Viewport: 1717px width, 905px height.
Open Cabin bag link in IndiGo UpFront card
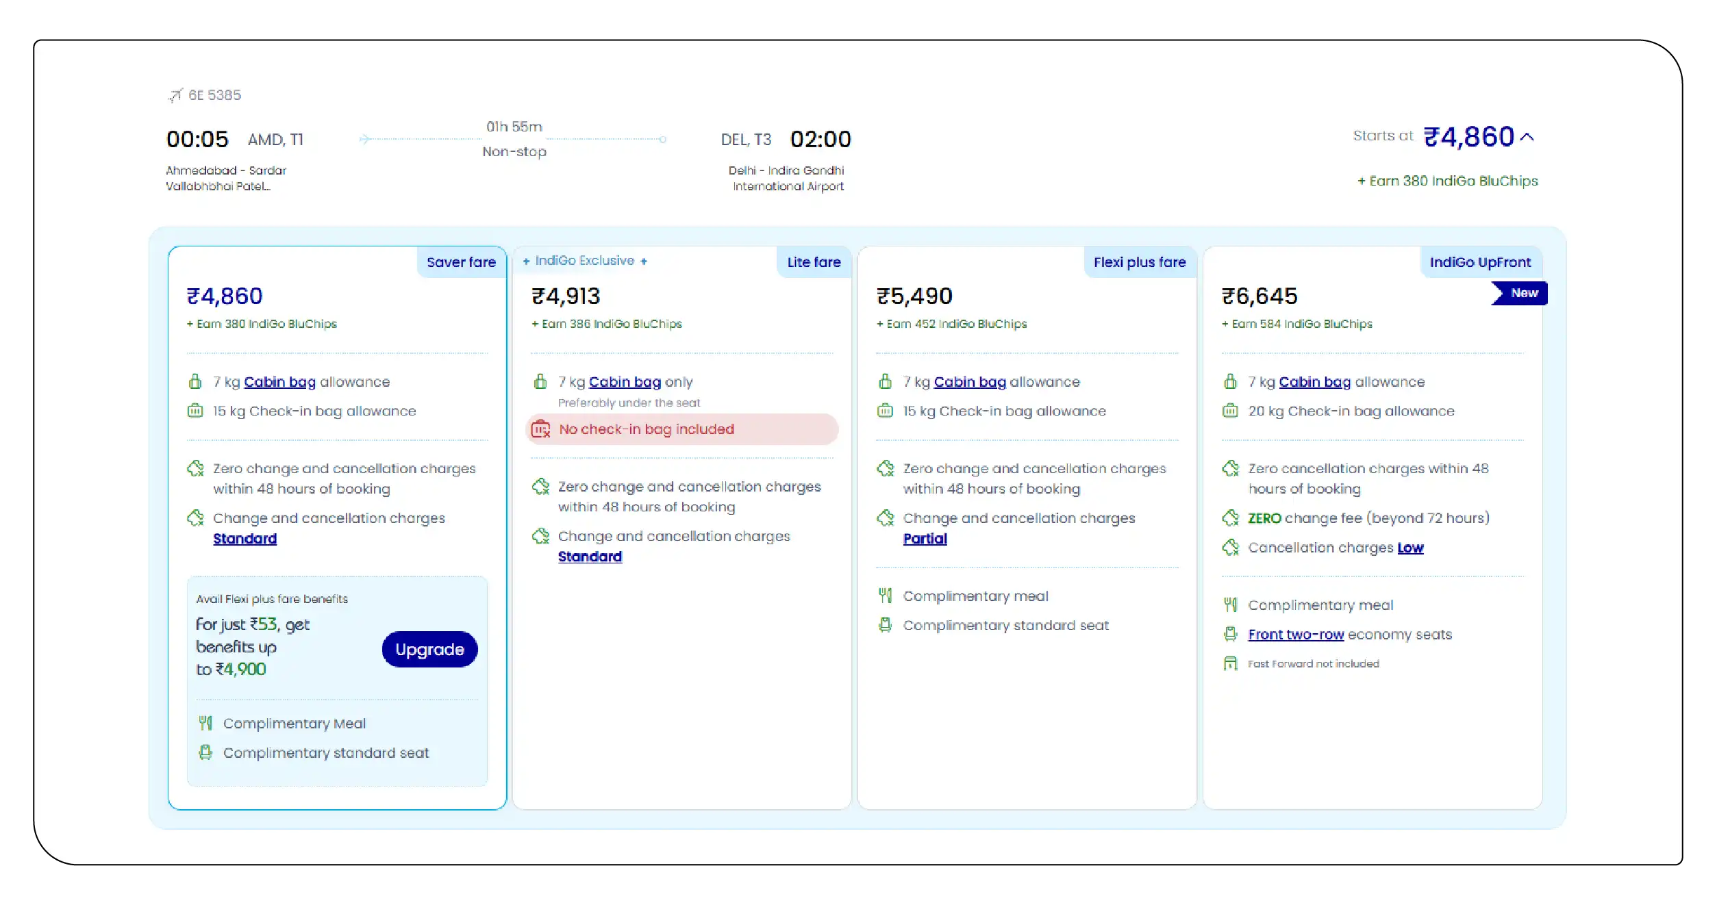point(1315,382)
